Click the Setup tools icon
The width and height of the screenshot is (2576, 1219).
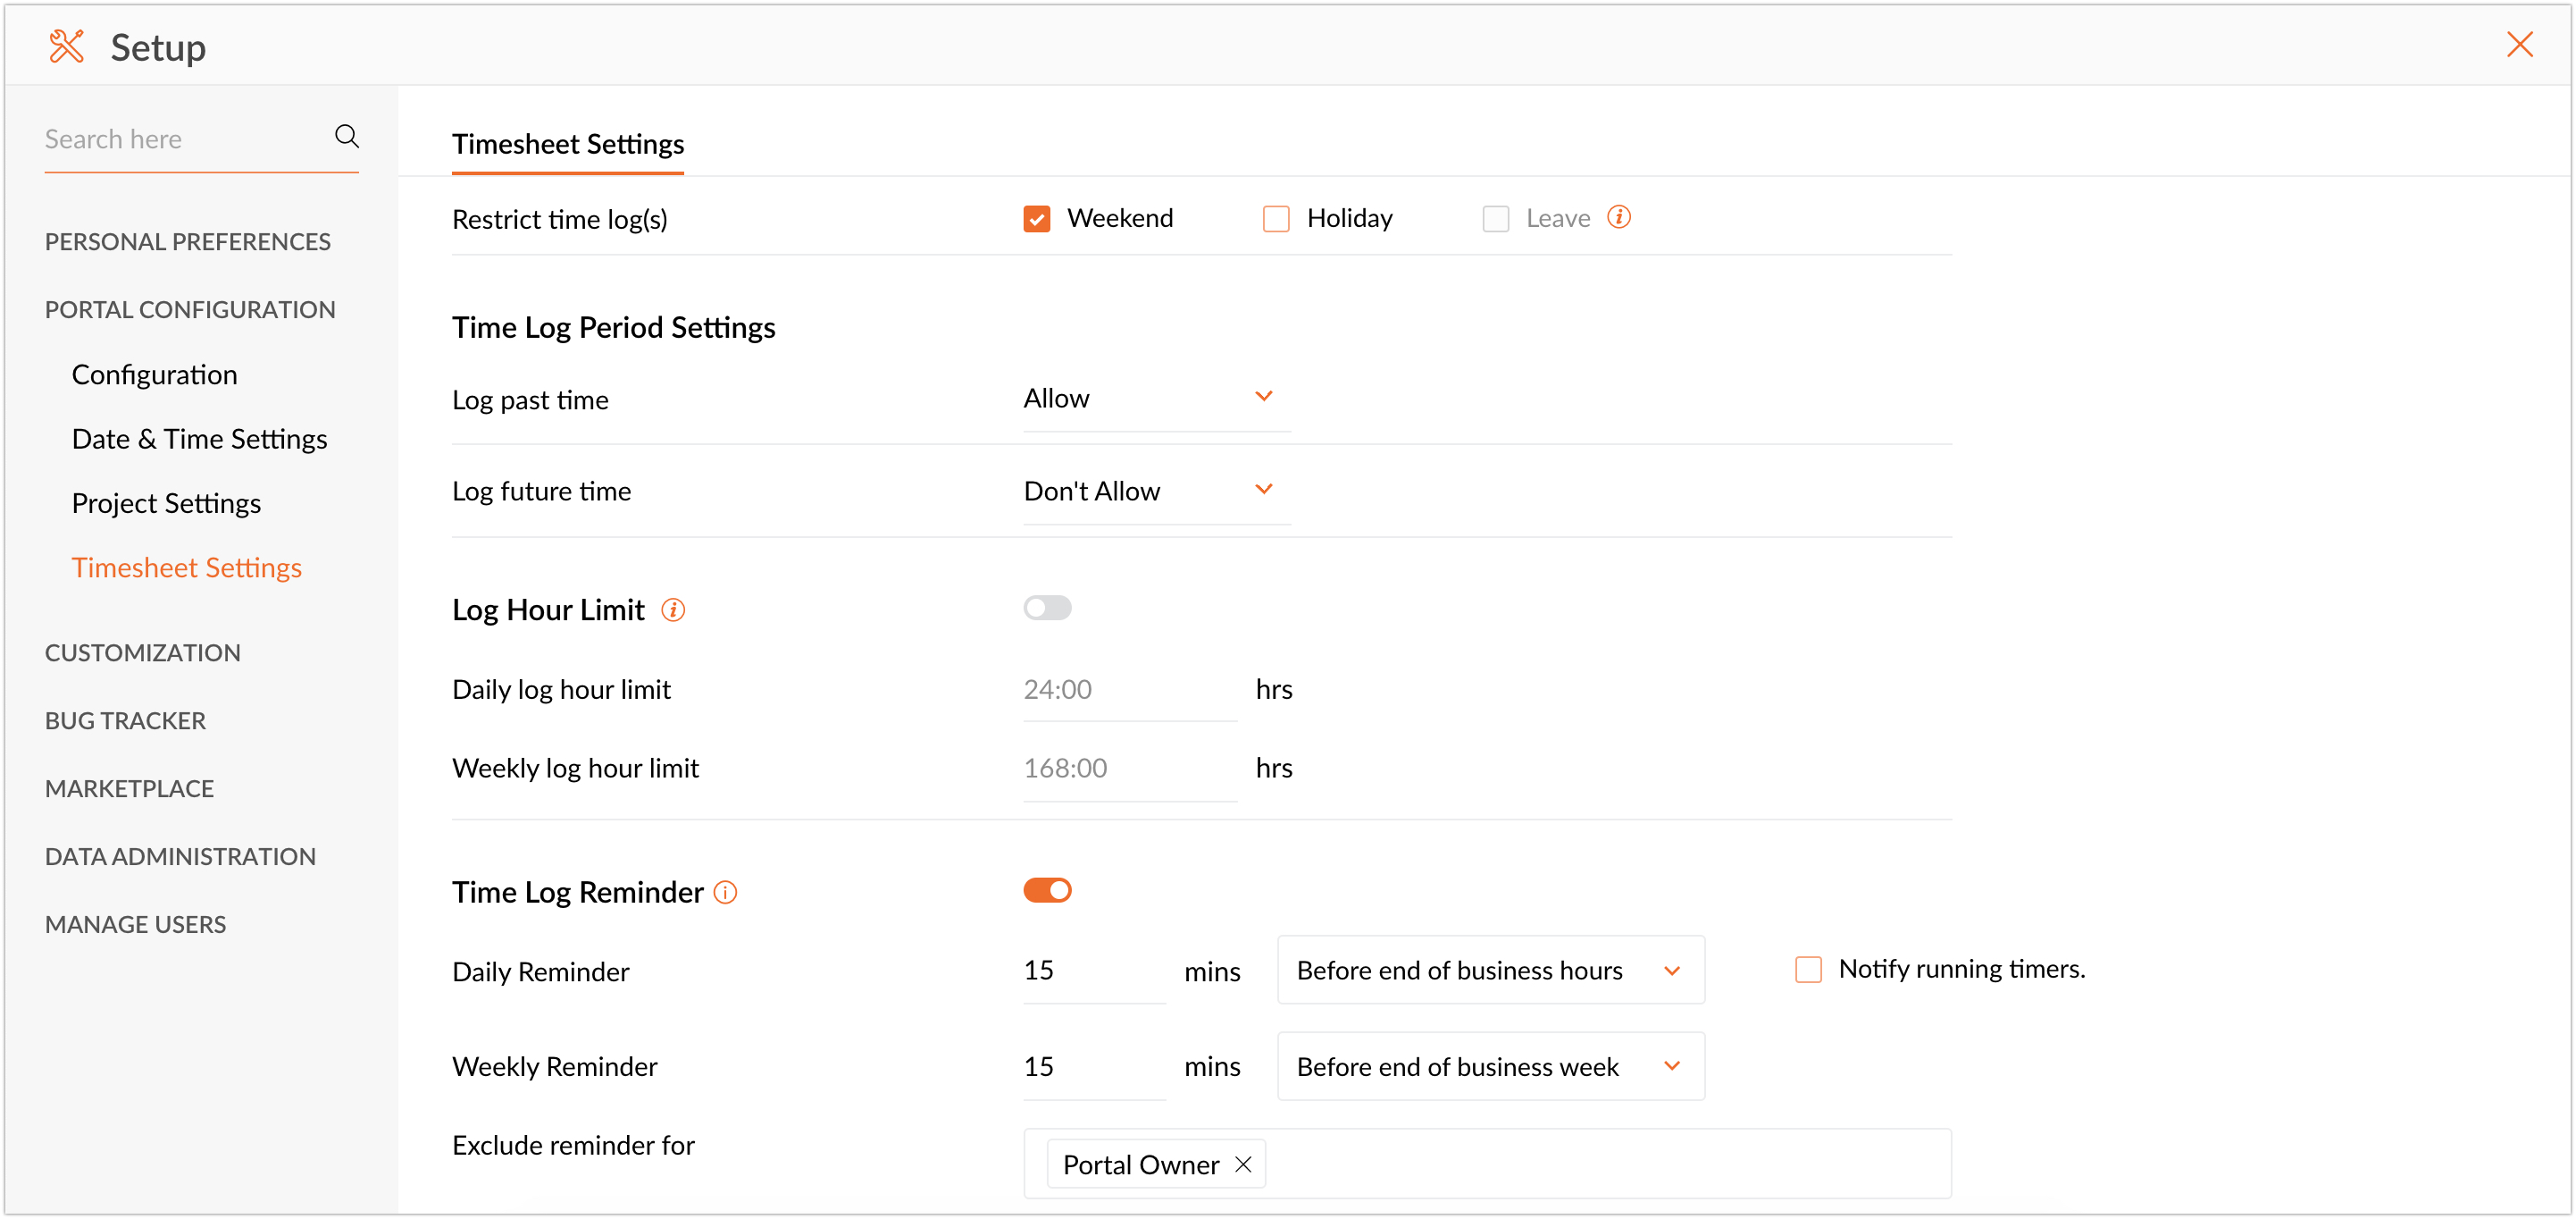click(x=67, y=46)
